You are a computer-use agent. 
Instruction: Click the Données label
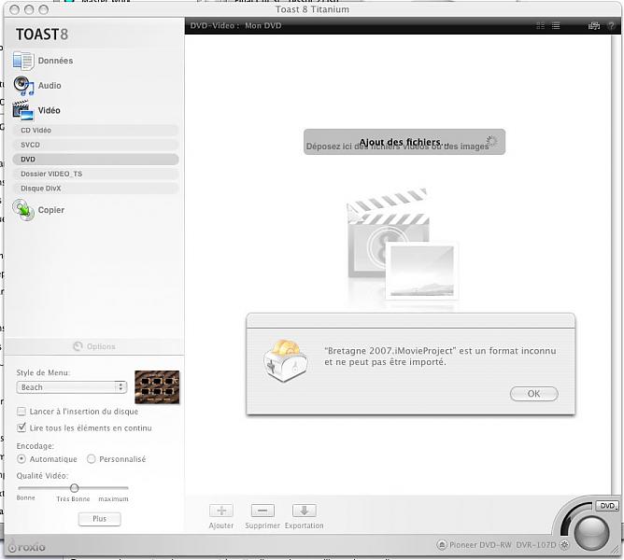pyautogui.click(x=55, y=61)
